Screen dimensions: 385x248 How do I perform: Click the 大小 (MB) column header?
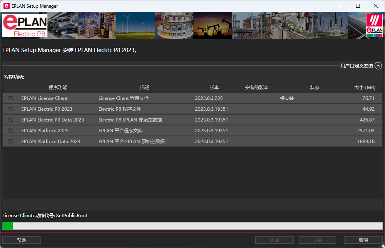click(x=365, y=88)
